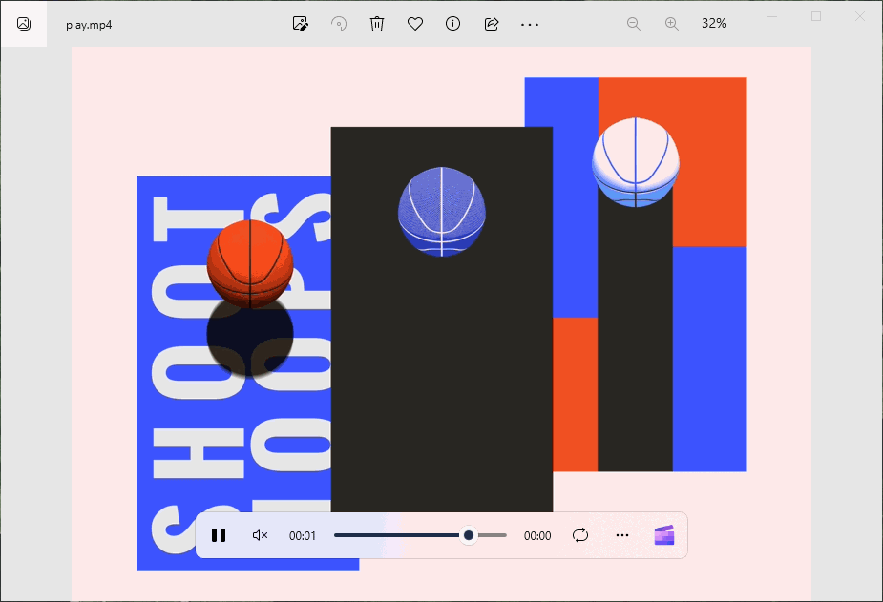Open the image edit tool
This screenshot has width=883, height=602.
point(300,23)
